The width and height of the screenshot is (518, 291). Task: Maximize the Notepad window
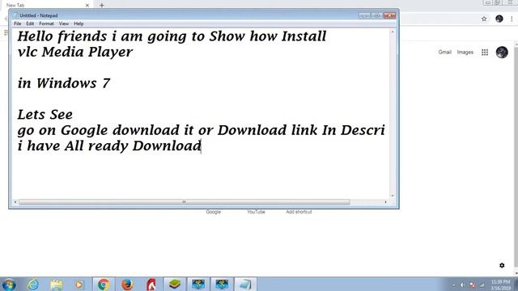click(x=376, y=15)
